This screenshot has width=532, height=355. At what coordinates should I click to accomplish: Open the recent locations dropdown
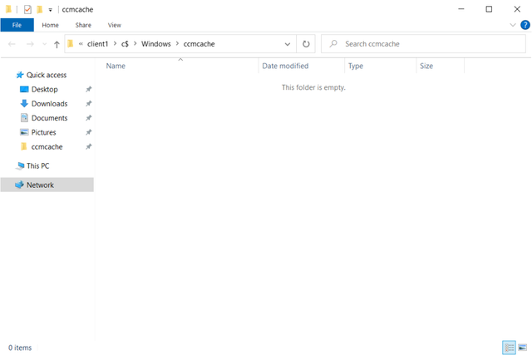point(44,44)
